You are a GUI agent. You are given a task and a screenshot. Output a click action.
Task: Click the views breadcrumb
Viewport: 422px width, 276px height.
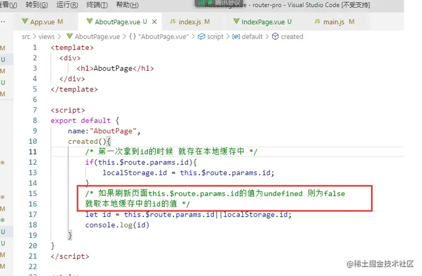click(x=47, y=36)
